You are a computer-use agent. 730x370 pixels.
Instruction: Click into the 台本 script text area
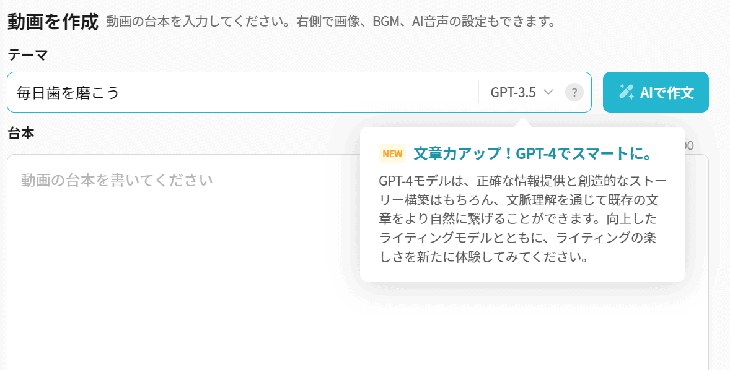pyautogui.click(x=186, y=260)
